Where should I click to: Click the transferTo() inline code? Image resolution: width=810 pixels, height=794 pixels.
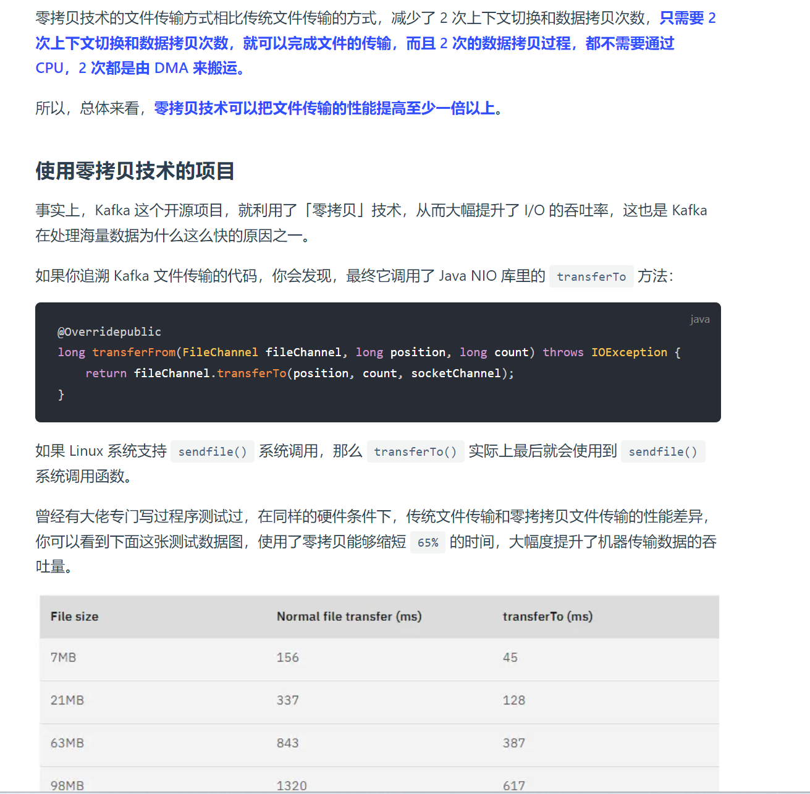click(415, 451)
